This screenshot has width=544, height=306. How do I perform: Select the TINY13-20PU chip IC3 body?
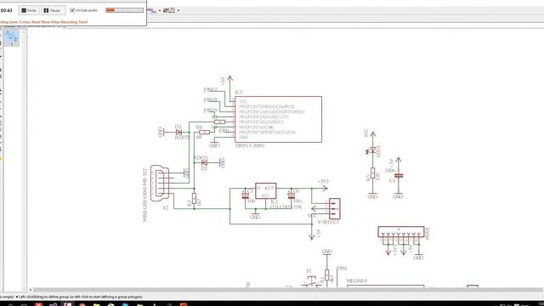coord(278,119)
